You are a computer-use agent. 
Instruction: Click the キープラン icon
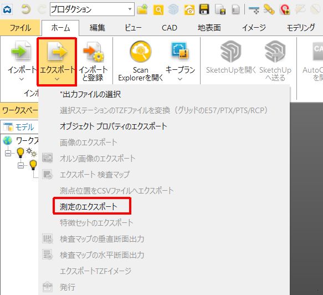(180, 50)
